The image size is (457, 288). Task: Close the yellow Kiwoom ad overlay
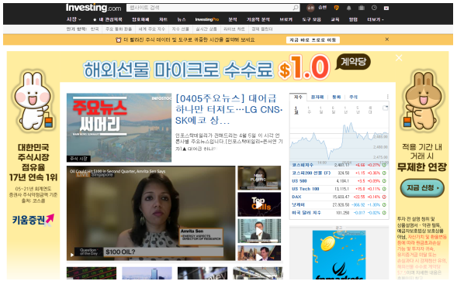pos(399,58)
